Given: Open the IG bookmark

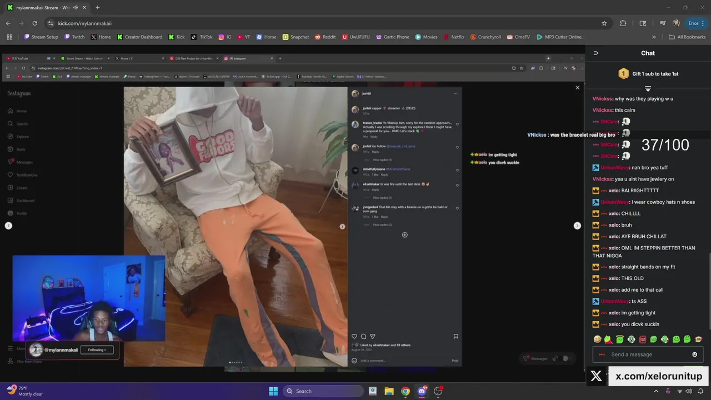Looking at the screenshot, I should pos(224,37).
